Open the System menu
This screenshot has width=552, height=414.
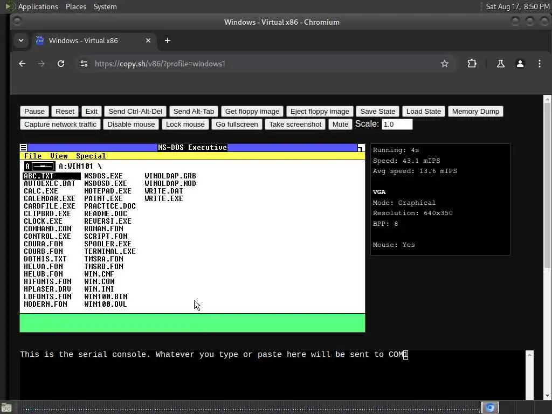coord(105,6)
